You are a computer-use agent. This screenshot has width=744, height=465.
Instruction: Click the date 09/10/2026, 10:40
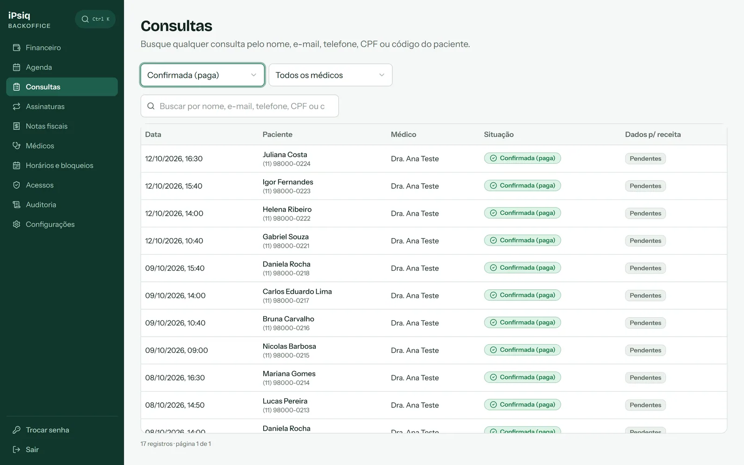click(175, 323)
